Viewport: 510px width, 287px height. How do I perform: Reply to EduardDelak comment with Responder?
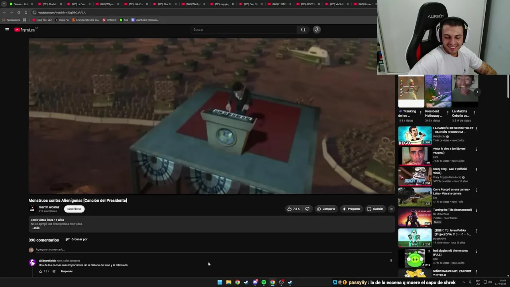coord(67,271)
